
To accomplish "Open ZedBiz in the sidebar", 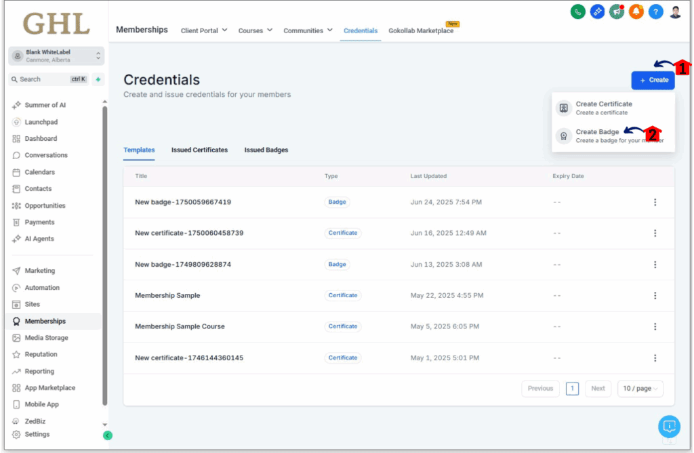I will 35,421.
